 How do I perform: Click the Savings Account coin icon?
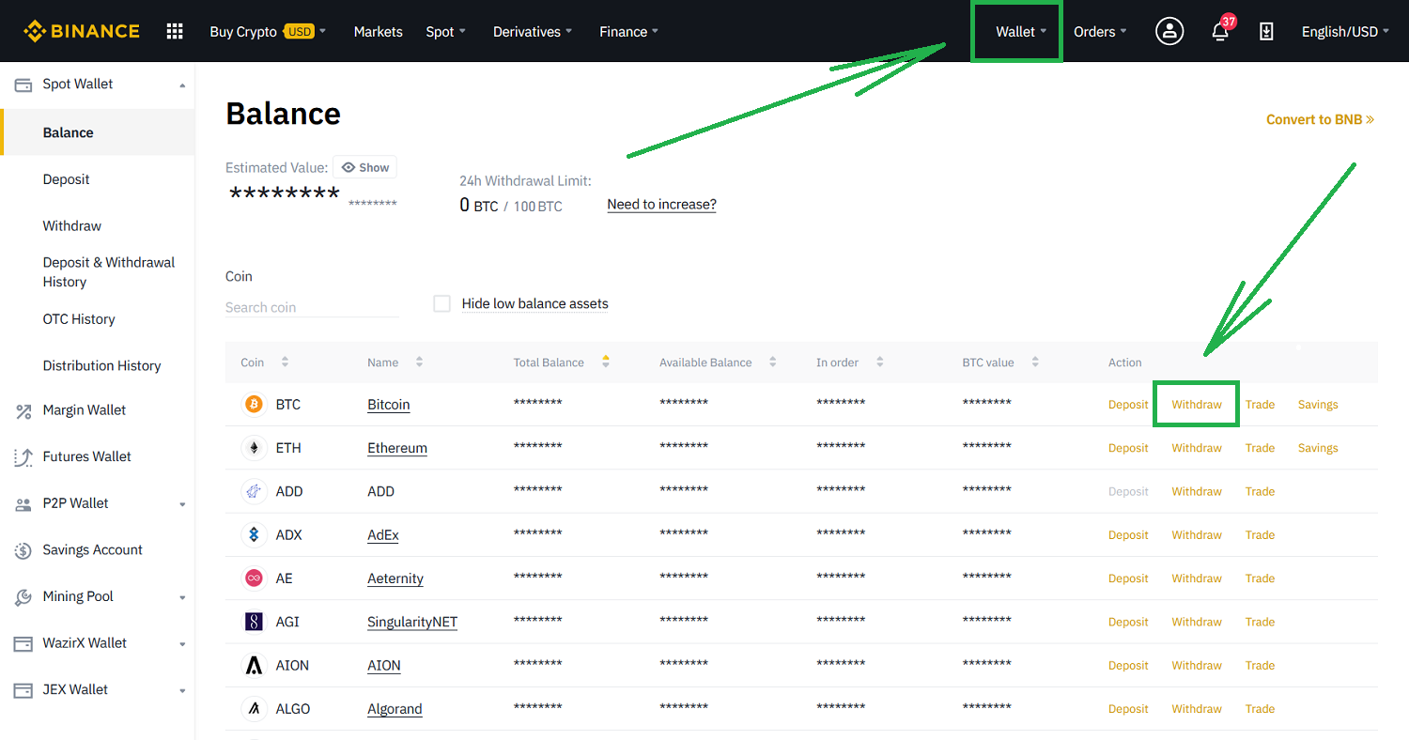(x=23, y=551)
